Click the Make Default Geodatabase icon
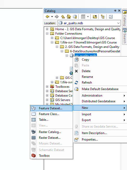Screen dimensions: 127x170 click(76, 89)
